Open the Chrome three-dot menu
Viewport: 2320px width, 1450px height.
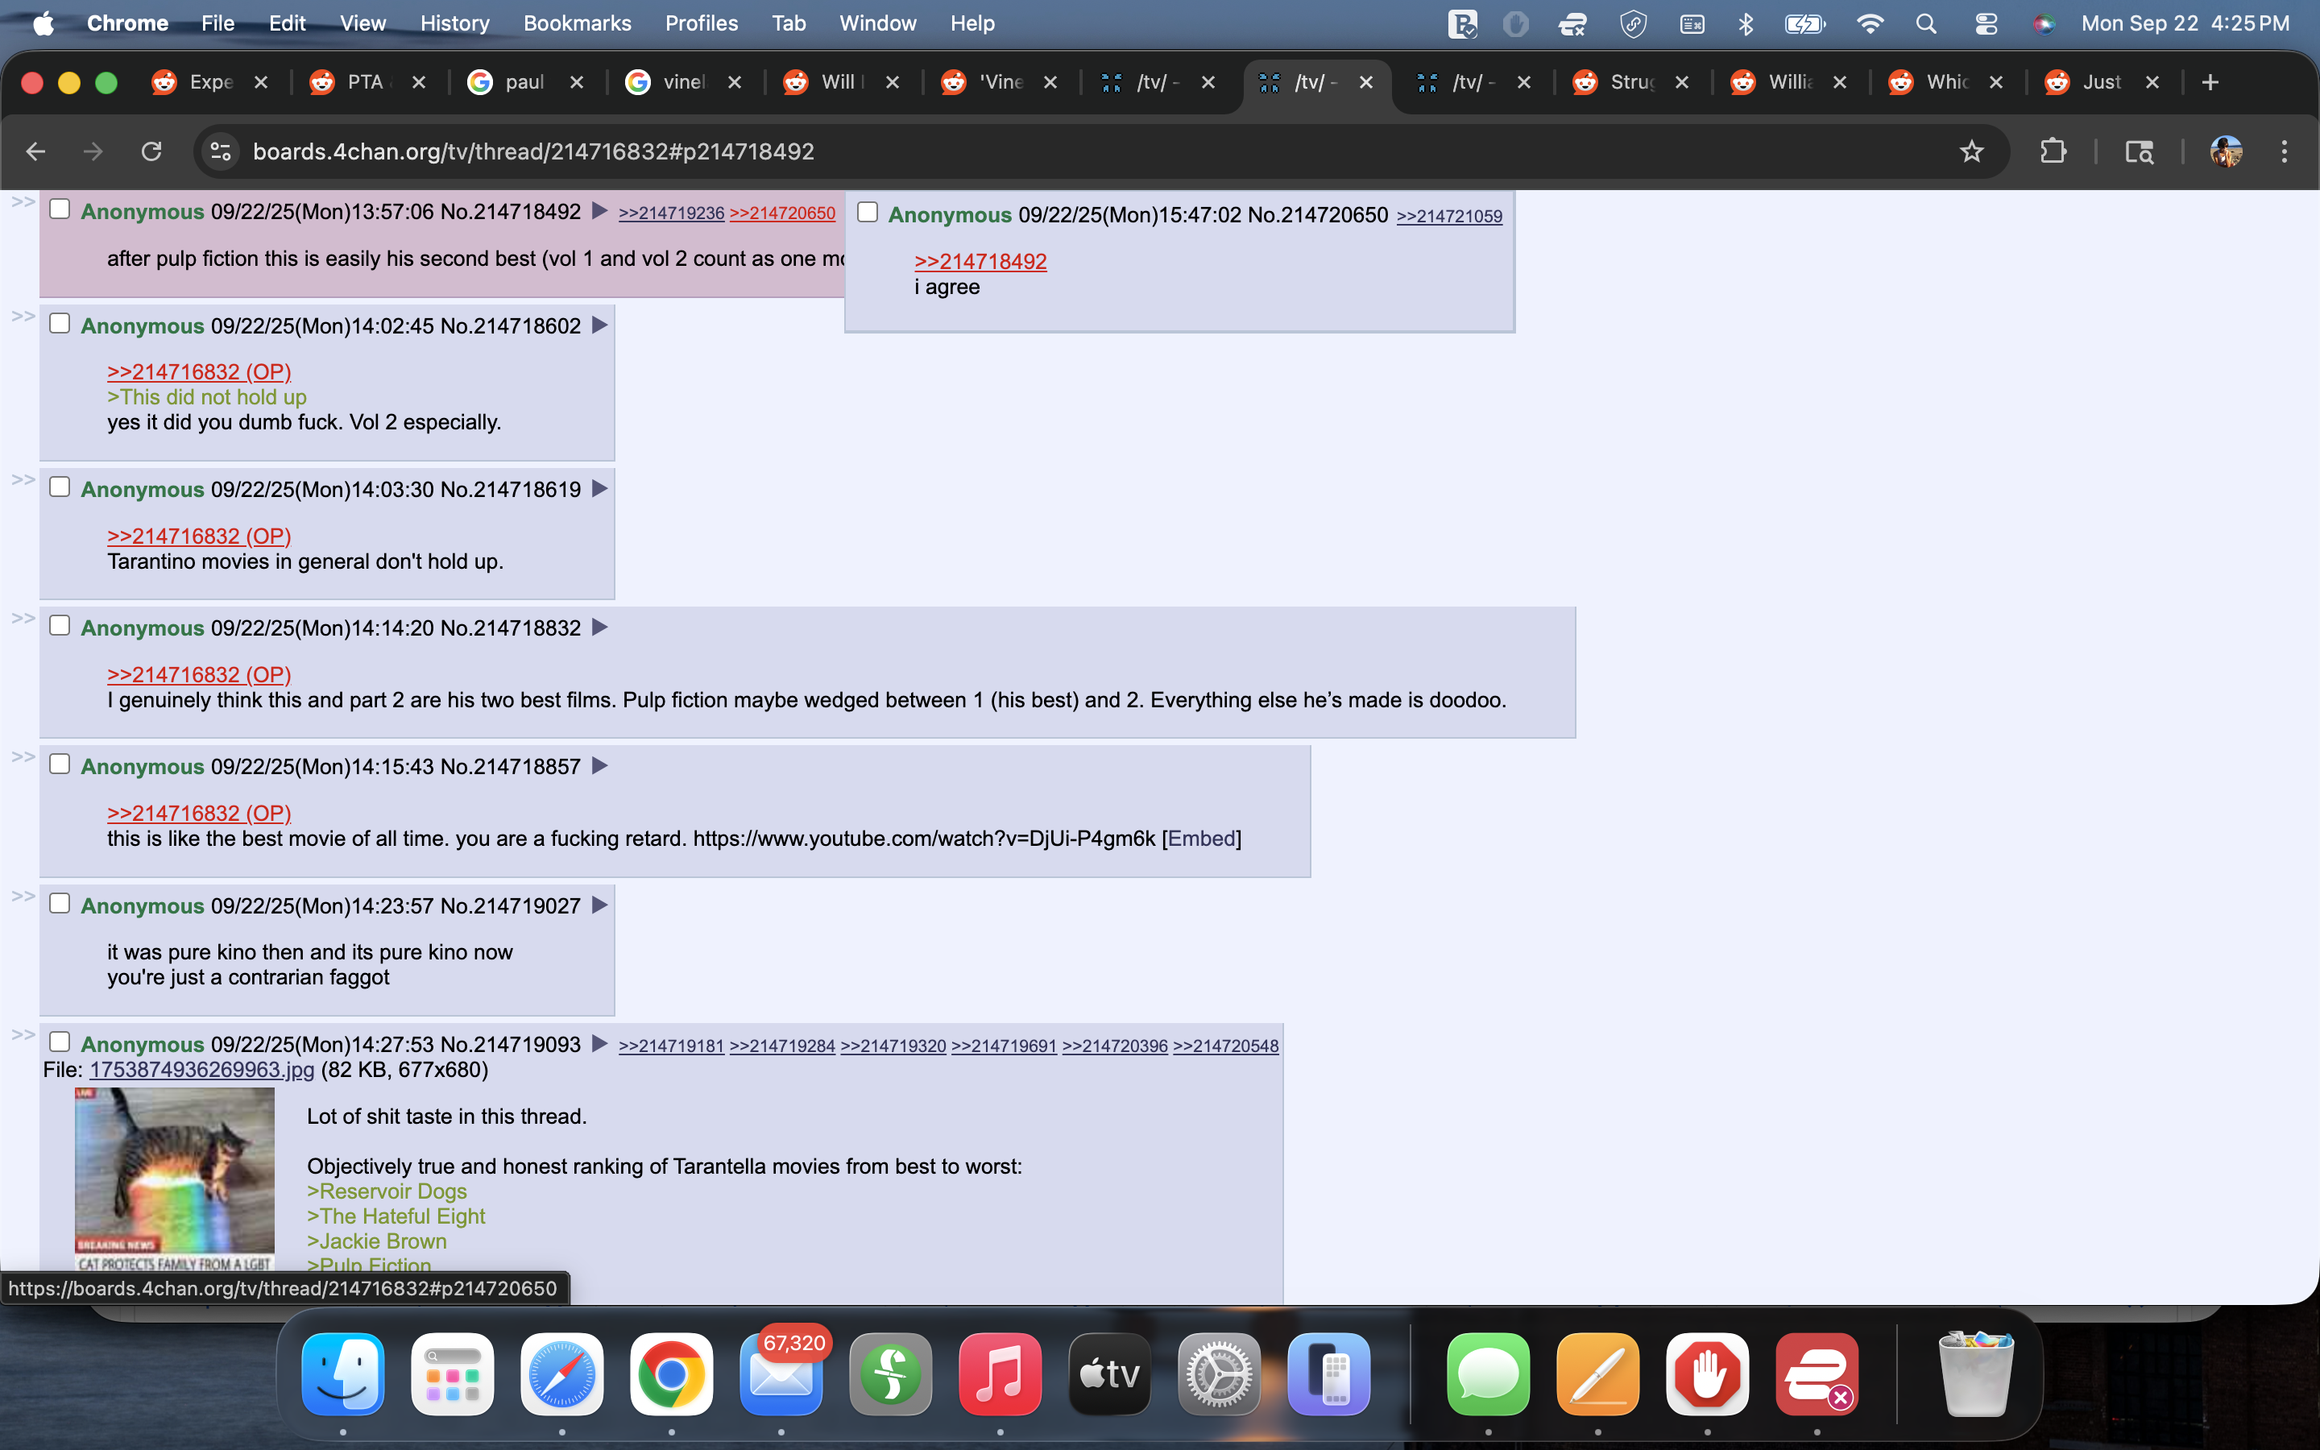coord(2284,151)
